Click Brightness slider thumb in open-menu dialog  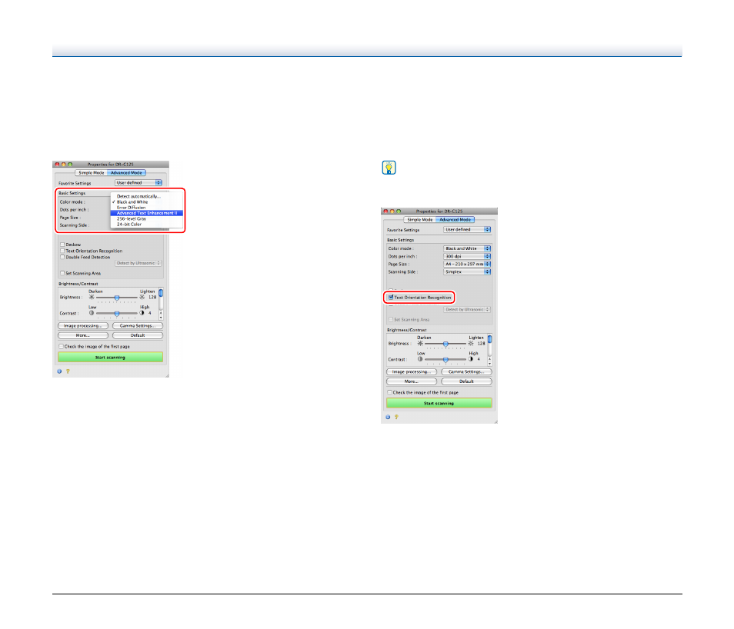[x=117, y=298]
